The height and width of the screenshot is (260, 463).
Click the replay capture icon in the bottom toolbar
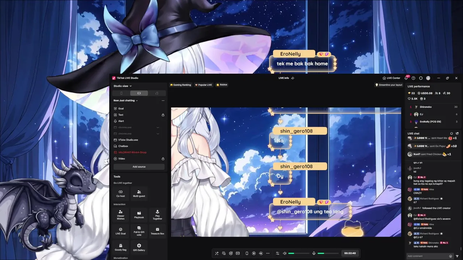click(261, 253)
